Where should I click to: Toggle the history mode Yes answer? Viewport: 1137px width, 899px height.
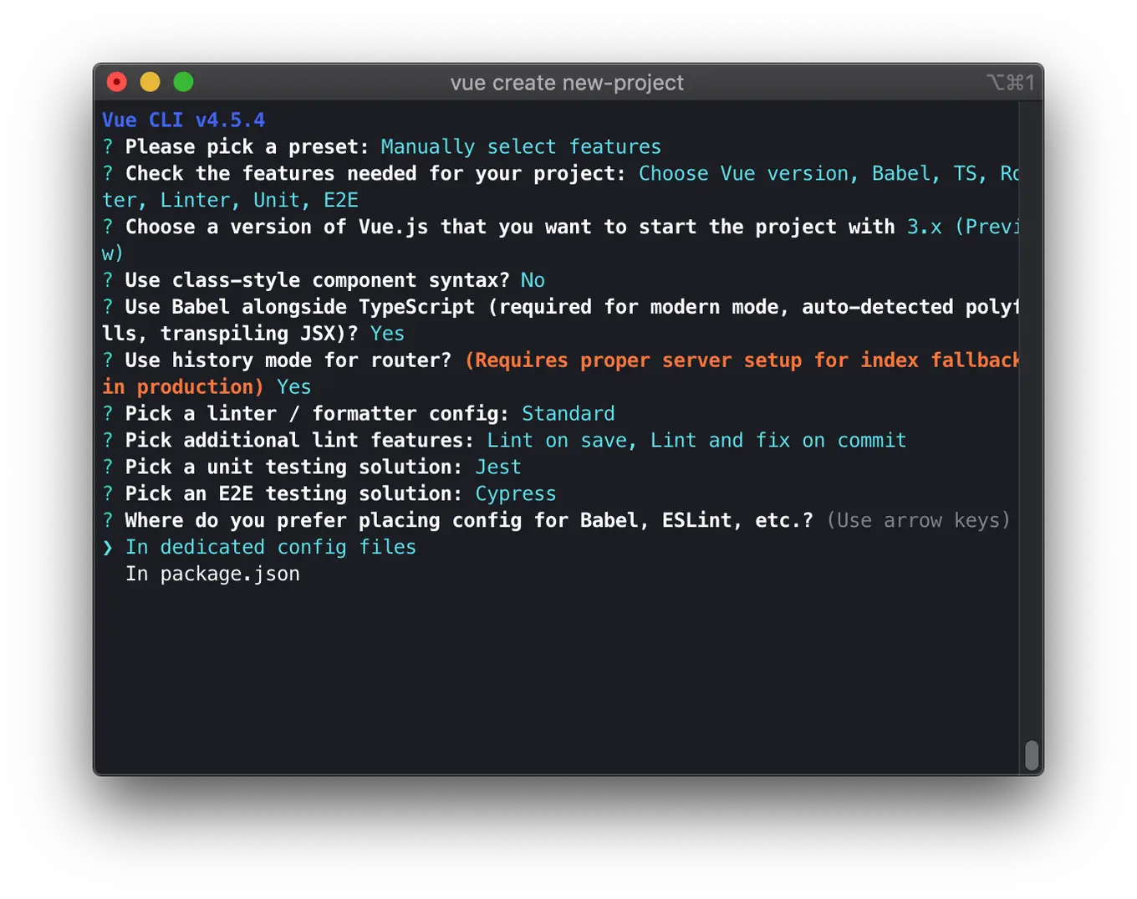[x=293, y=386]
